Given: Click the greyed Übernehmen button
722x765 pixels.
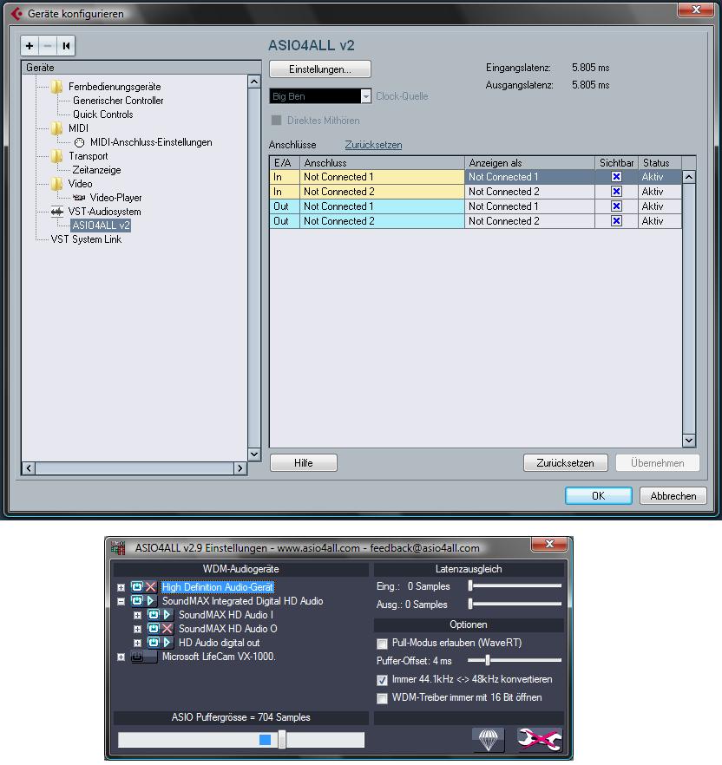Looking at the screenshot, I should point(658,463).
